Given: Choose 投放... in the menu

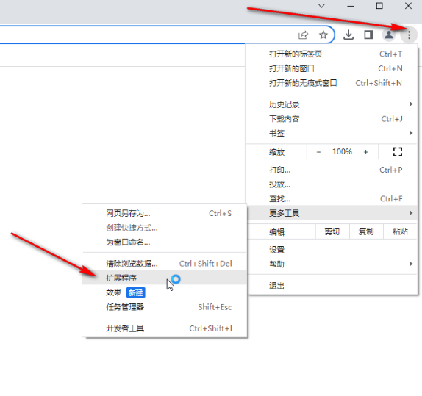Looking at the screenshot, I should (332, 184).
